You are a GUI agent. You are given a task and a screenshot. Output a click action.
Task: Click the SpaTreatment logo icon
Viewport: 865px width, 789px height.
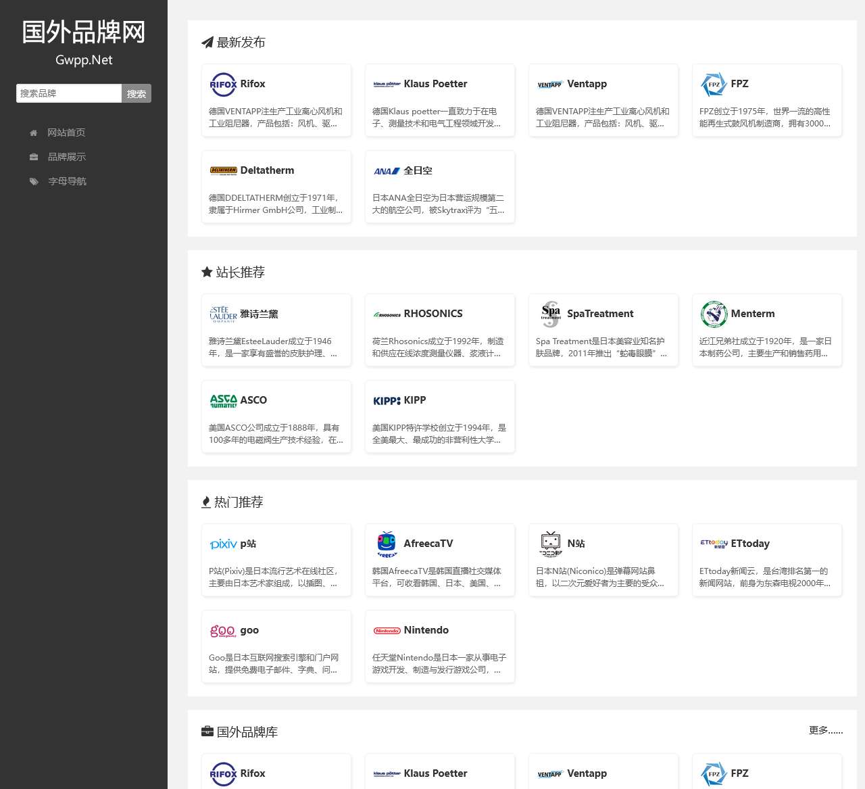pos(550,314)
